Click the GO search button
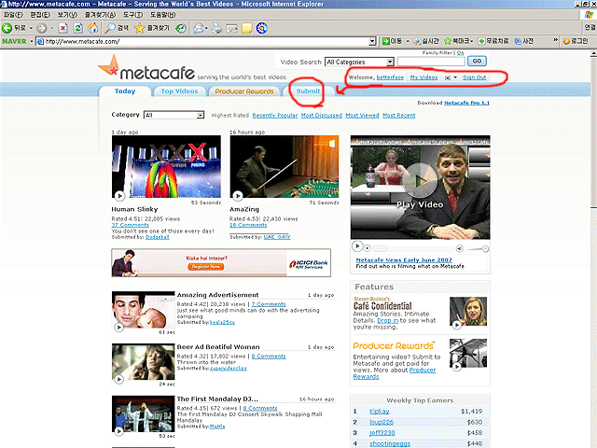The height and width of the screenshot is (448, 597). click(x=477, y=61)
